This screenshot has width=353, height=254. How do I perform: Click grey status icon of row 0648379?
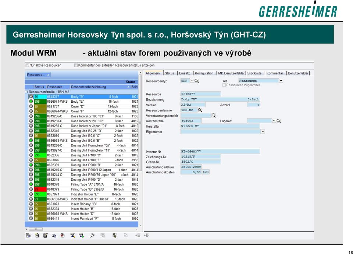tap(31, 189)
